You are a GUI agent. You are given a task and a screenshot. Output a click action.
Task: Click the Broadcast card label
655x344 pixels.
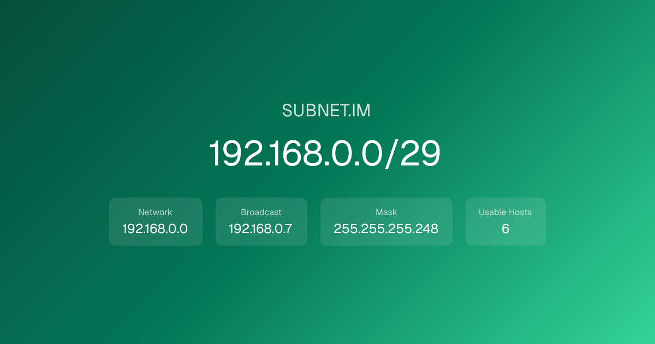(261, 212)
